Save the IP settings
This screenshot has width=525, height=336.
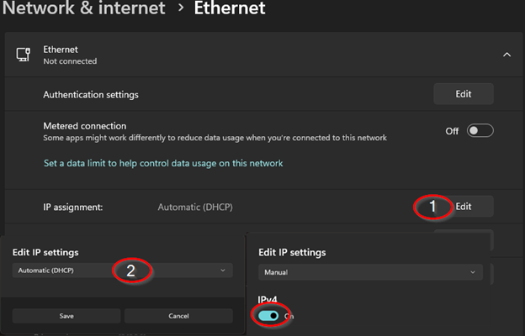point(65,316)
